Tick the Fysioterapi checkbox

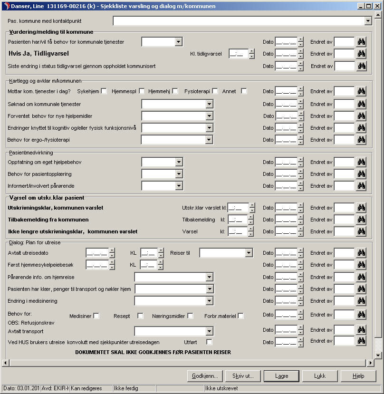215,91
